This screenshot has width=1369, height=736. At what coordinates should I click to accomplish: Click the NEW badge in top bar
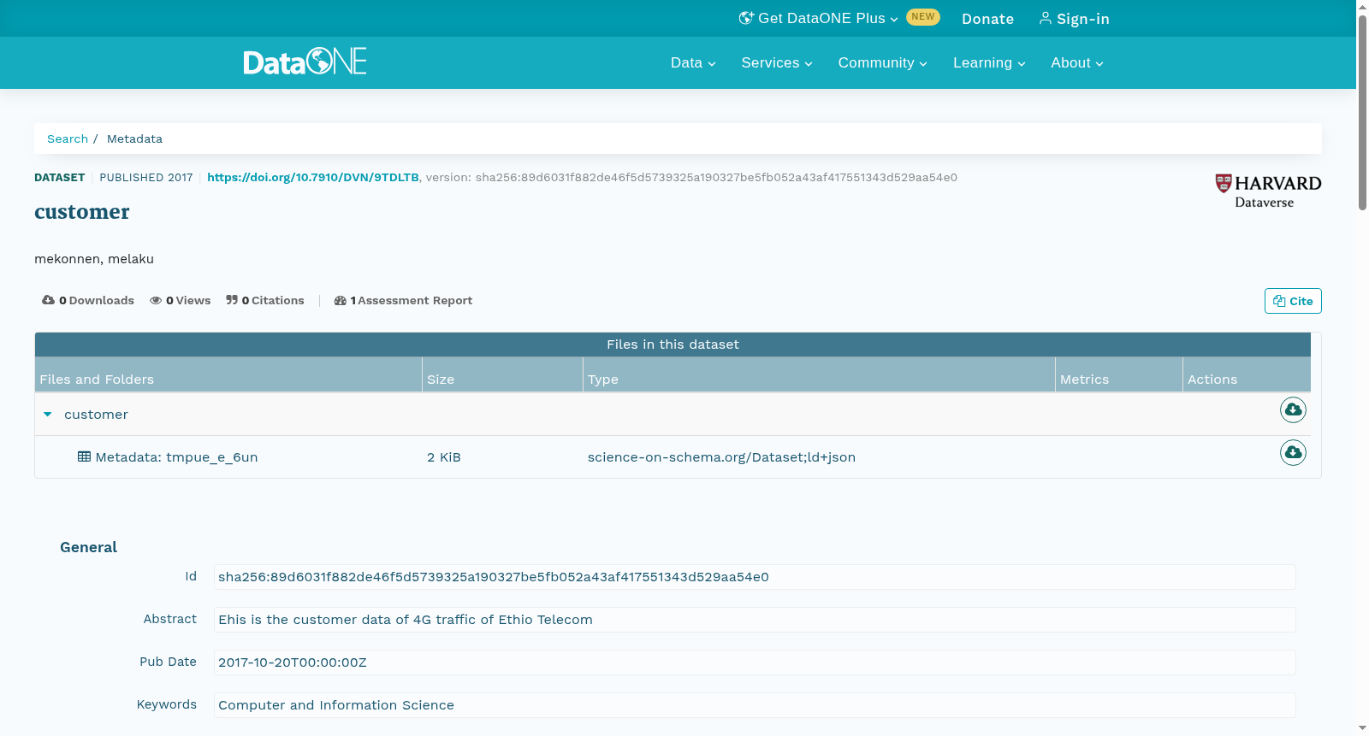pos(923,17)
